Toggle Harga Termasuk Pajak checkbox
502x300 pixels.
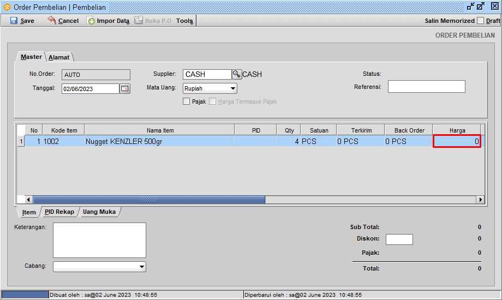pos(213,101)
